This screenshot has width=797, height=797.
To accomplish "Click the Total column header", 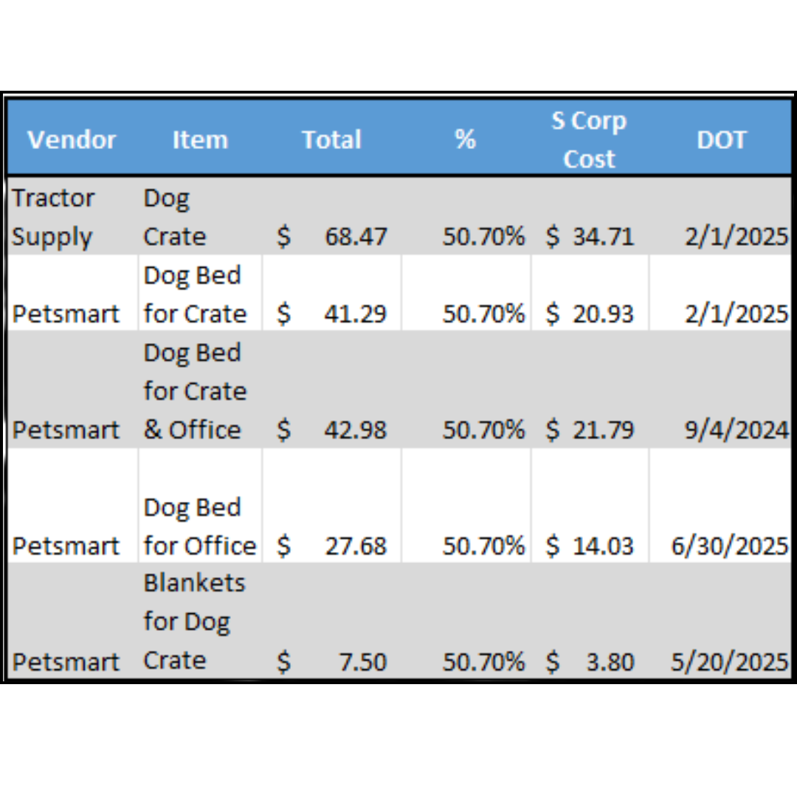I will point(331,140).
